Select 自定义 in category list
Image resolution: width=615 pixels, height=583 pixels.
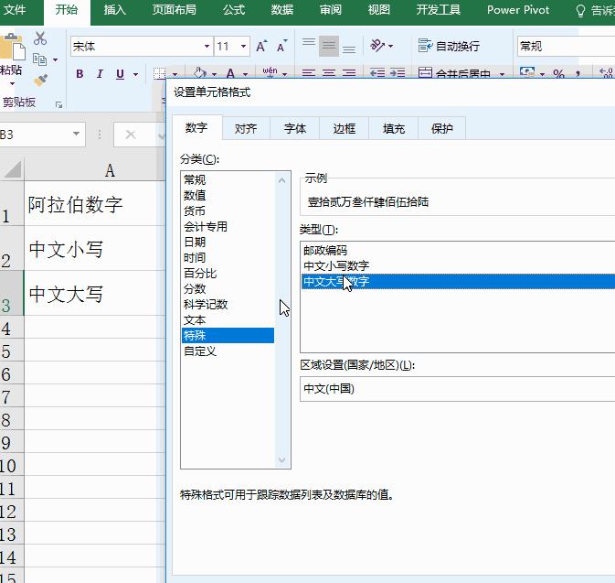coord(228,351)
